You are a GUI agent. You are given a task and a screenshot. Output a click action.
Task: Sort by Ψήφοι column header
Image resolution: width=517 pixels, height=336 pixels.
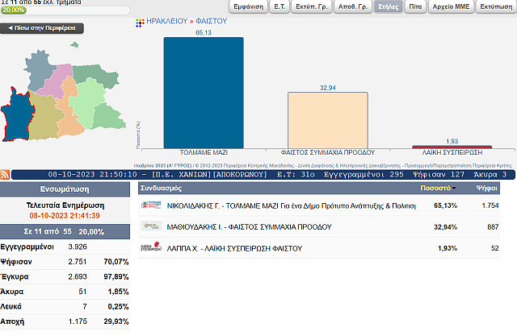pyautogui.click(x=486, y=188)
